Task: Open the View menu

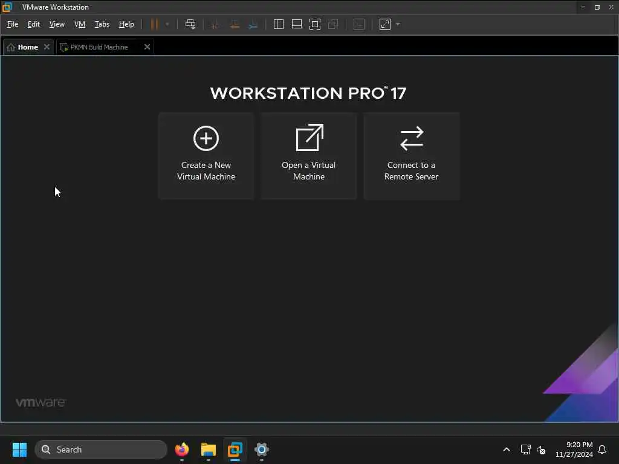Action: [57, 24]
